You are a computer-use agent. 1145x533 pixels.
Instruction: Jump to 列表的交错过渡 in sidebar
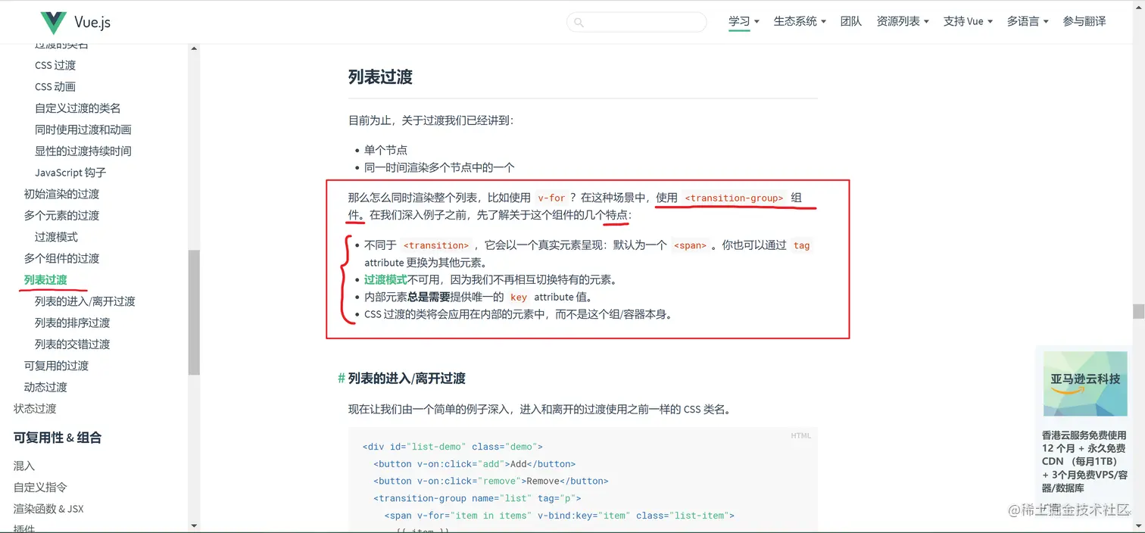73,344
